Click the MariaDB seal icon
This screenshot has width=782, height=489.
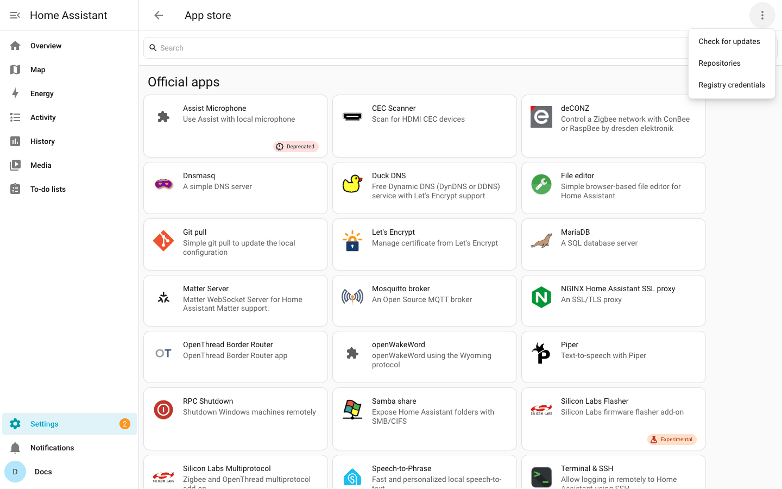(541, 241)
